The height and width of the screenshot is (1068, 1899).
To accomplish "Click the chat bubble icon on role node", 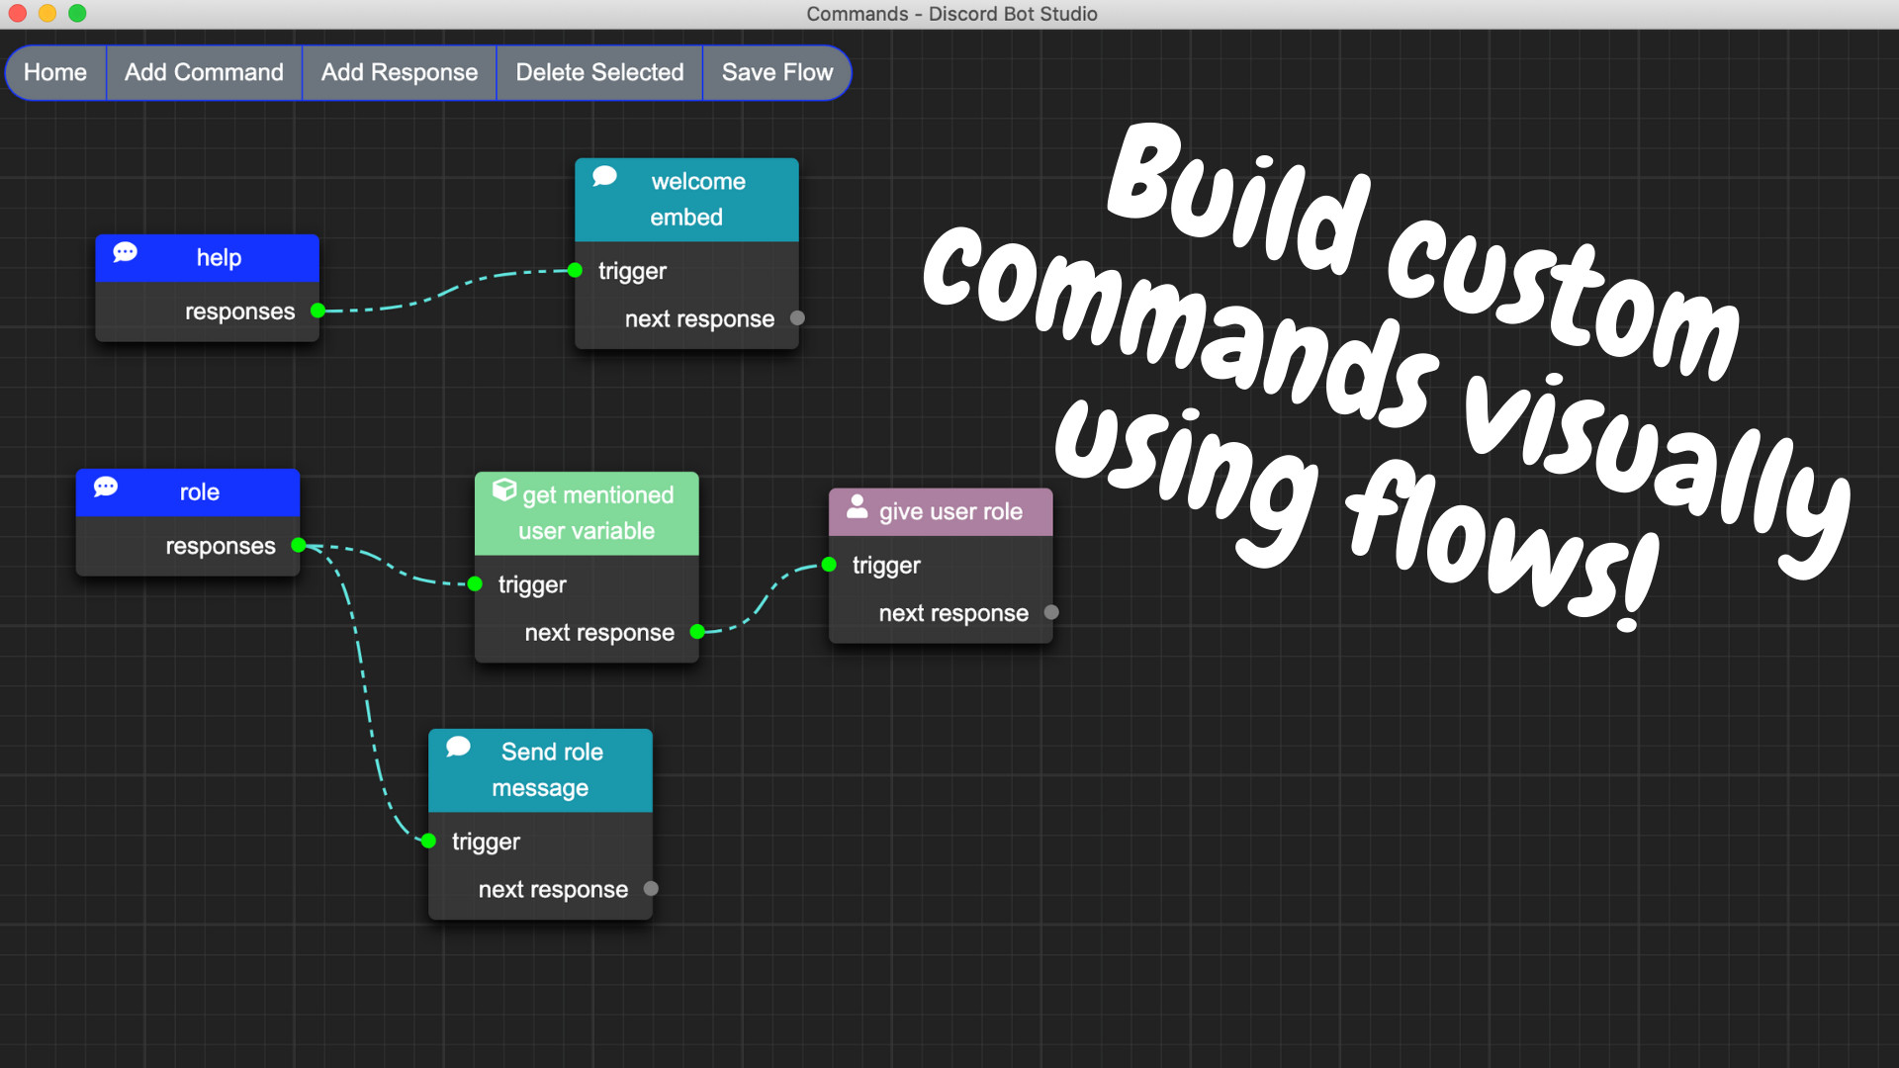I will pyautogui.click(x=108, y=490).
